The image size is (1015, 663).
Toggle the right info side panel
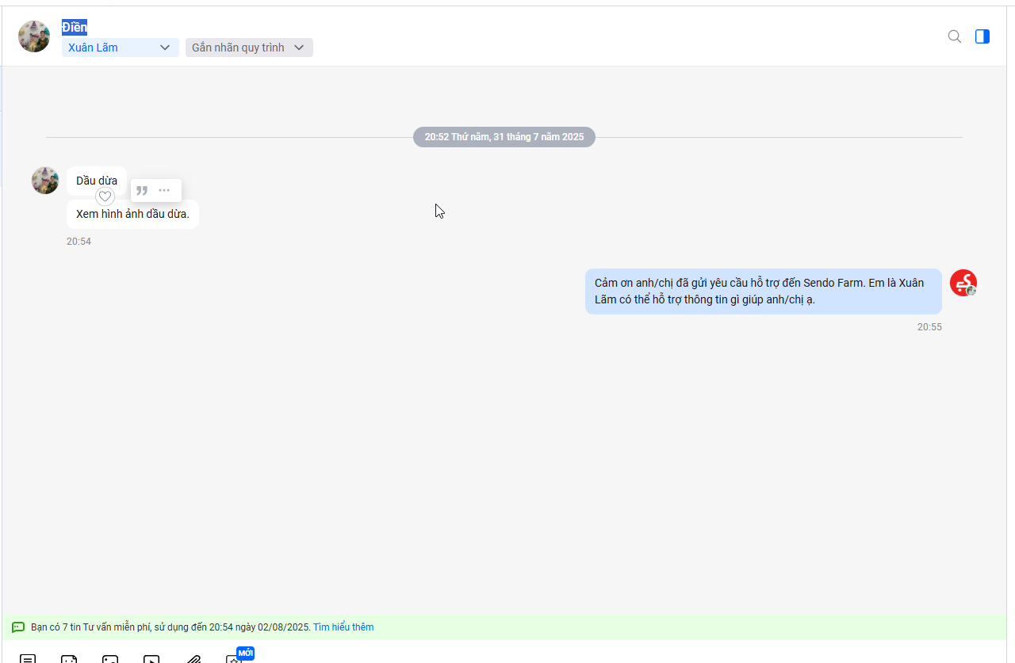[x=982, y=36]
